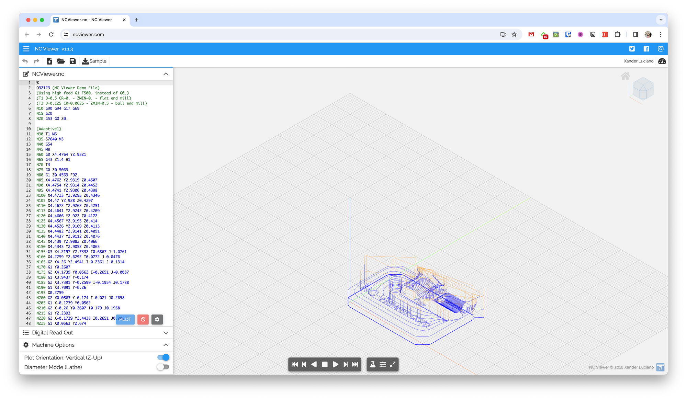Open a file with the folder icon
687x400 pixels.
tap(61, 61)
